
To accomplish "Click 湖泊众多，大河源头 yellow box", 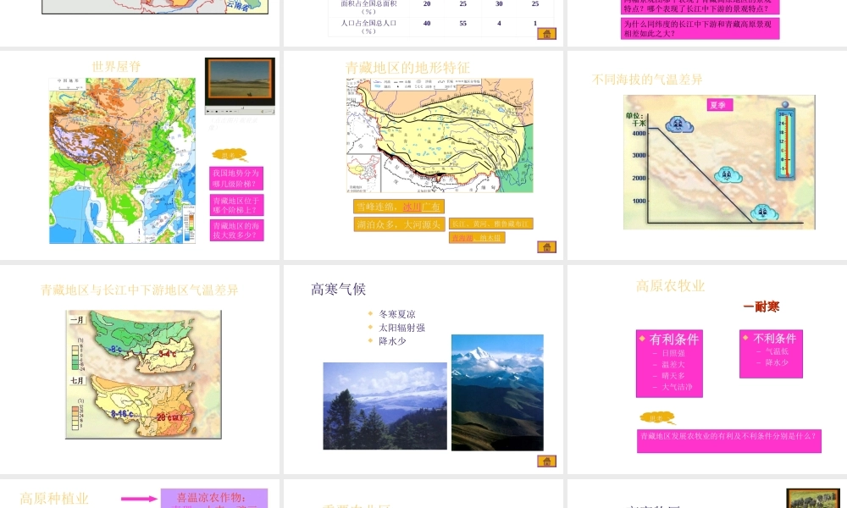I will point(399,224).
